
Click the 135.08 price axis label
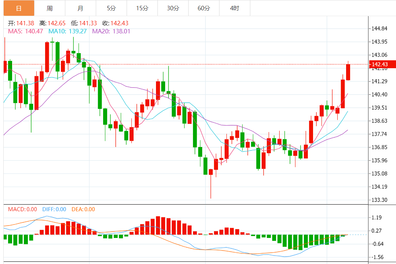click(x=379, y=173)
